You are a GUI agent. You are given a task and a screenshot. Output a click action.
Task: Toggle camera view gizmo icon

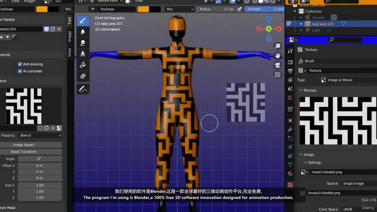coord(277,65)
